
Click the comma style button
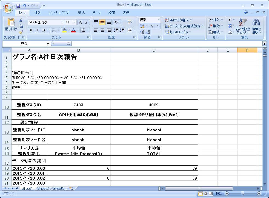pos(158,26)
